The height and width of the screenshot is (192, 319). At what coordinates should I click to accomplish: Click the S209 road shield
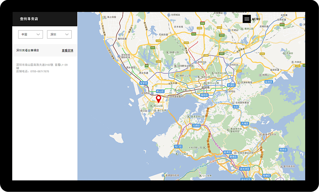tap(221, 35)
